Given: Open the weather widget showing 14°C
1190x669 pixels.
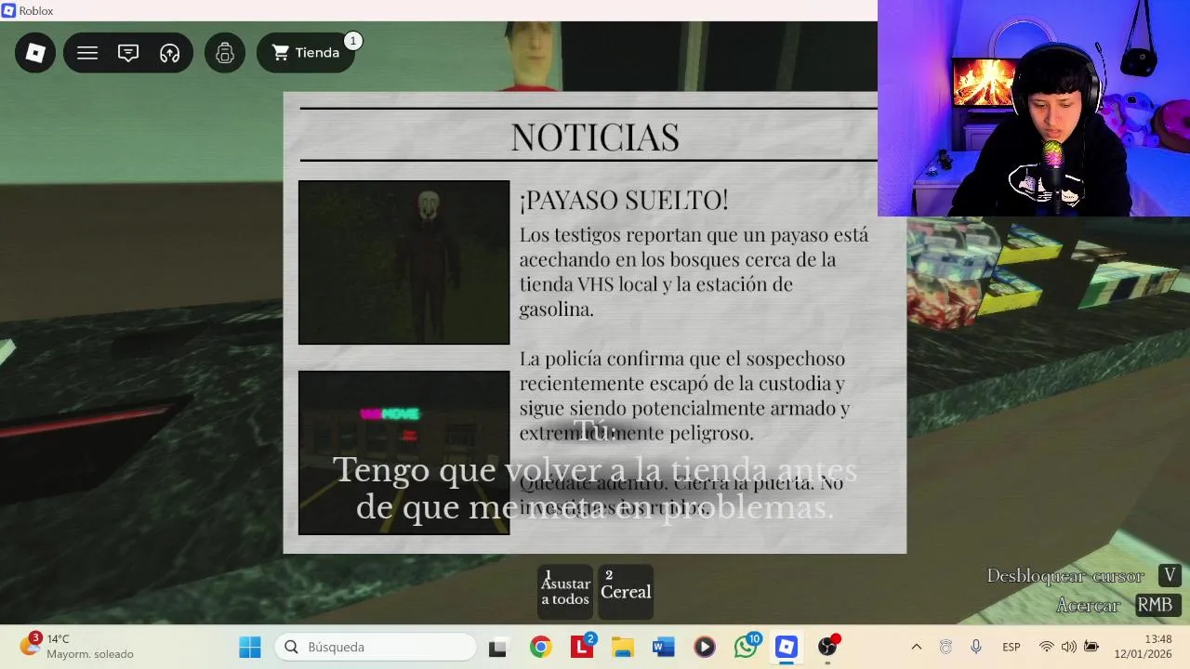Looking at the screenshot, I should [79, 647].
